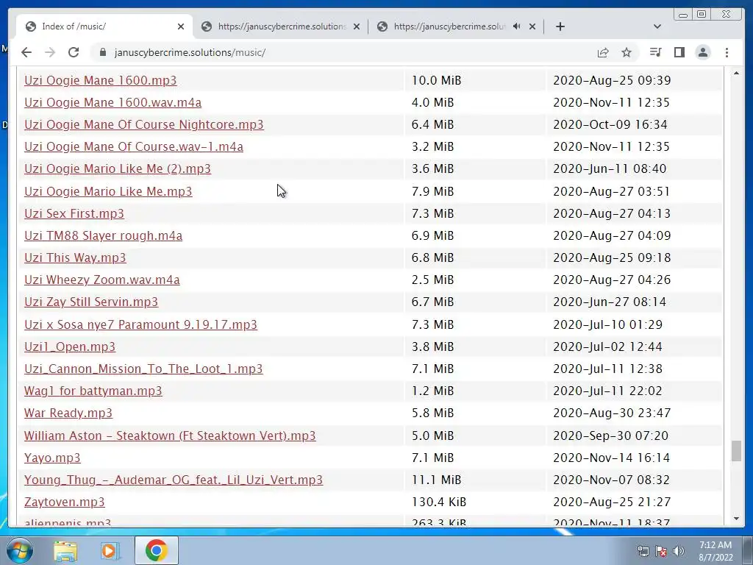This screenshot has width=753, height=565.
Task: Open Zaytoven.mp3 link
Action: [x=65, y=502]
